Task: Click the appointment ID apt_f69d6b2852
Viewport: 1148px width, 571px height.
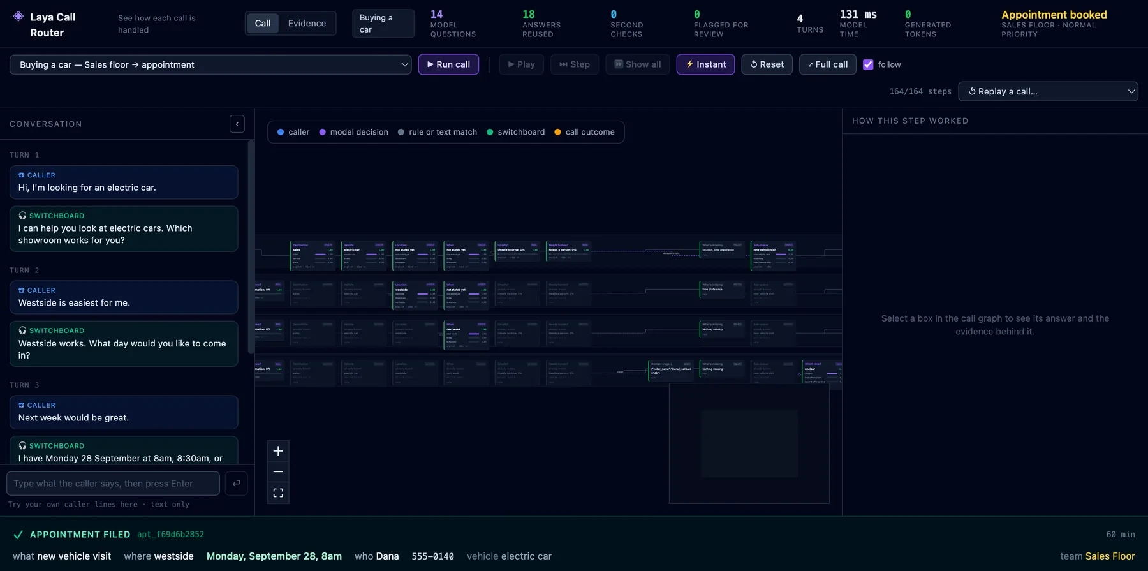Action: (171, 535)
